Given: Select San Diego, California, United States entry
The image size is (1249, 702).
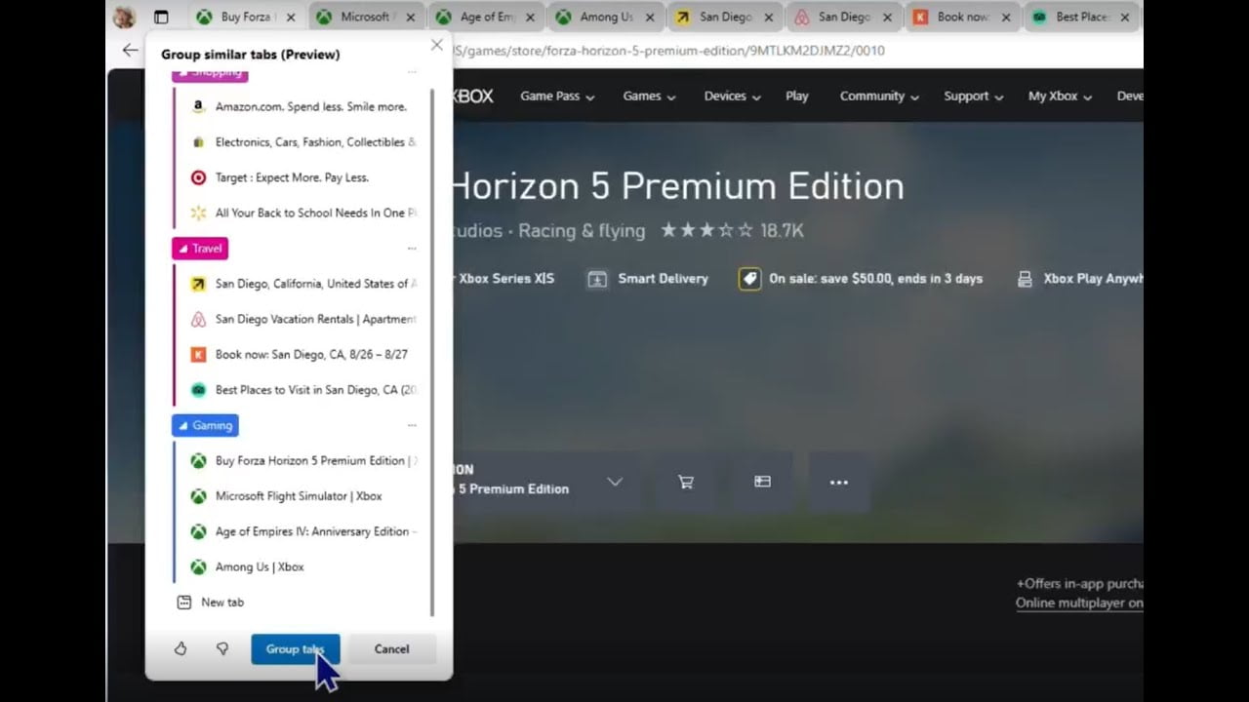Looking at the screenshot, I should (x=302, y=284).
